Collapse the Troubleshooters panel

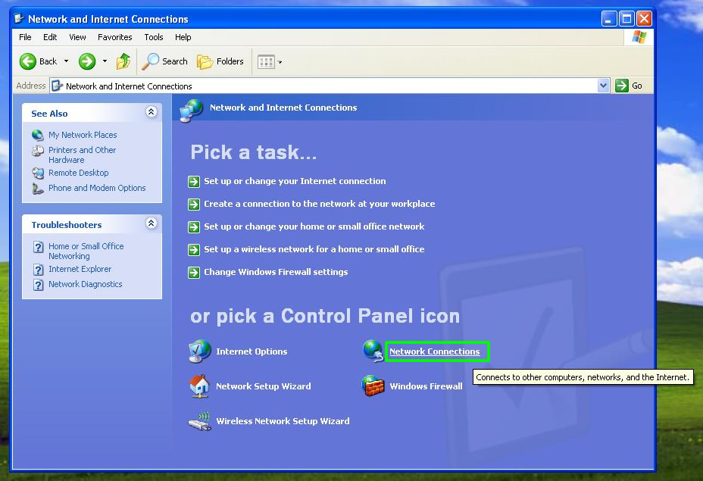pyautogui.click(x=151, y=223)
